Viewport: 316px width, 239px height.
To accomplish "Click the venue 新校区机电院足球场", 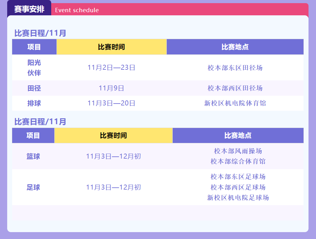I will pyautogui.click(x=238, y=197).
